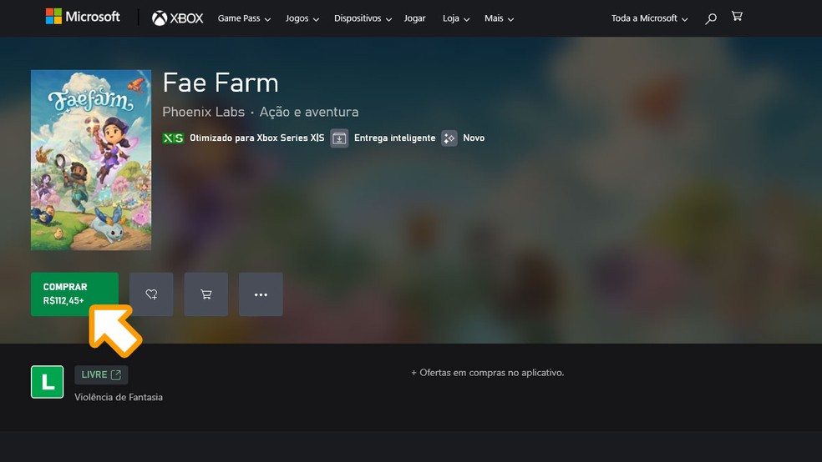Click the Microsoft logo

pos(83,17)
